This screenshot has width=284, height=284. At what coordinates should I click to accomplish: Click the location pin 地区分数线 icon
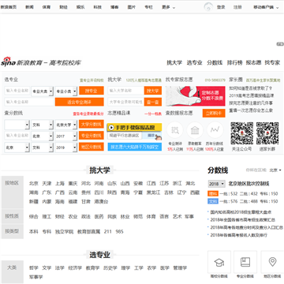[272, 262]
